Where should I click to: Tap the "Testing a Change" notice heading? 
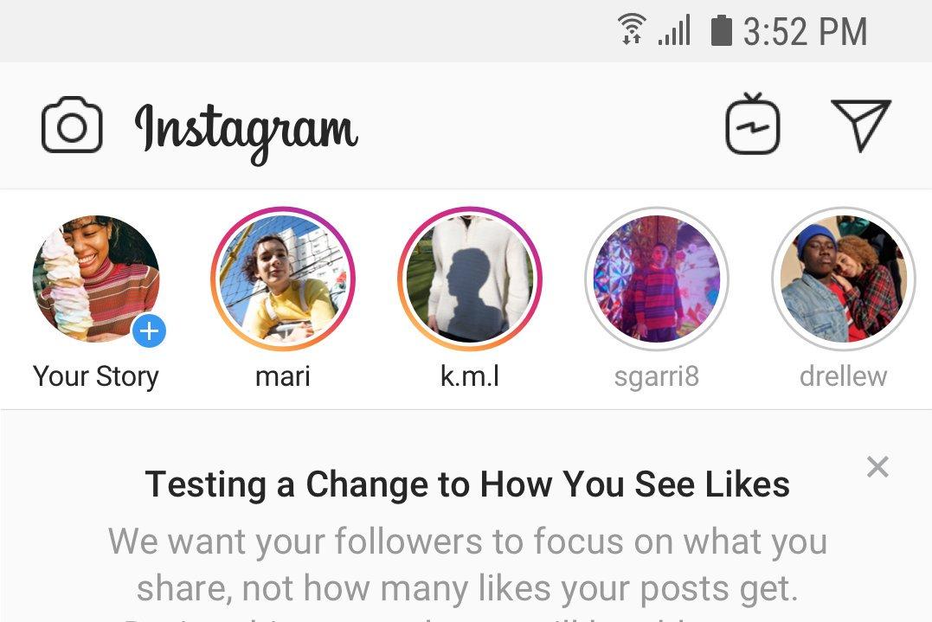tap(467, 484)
